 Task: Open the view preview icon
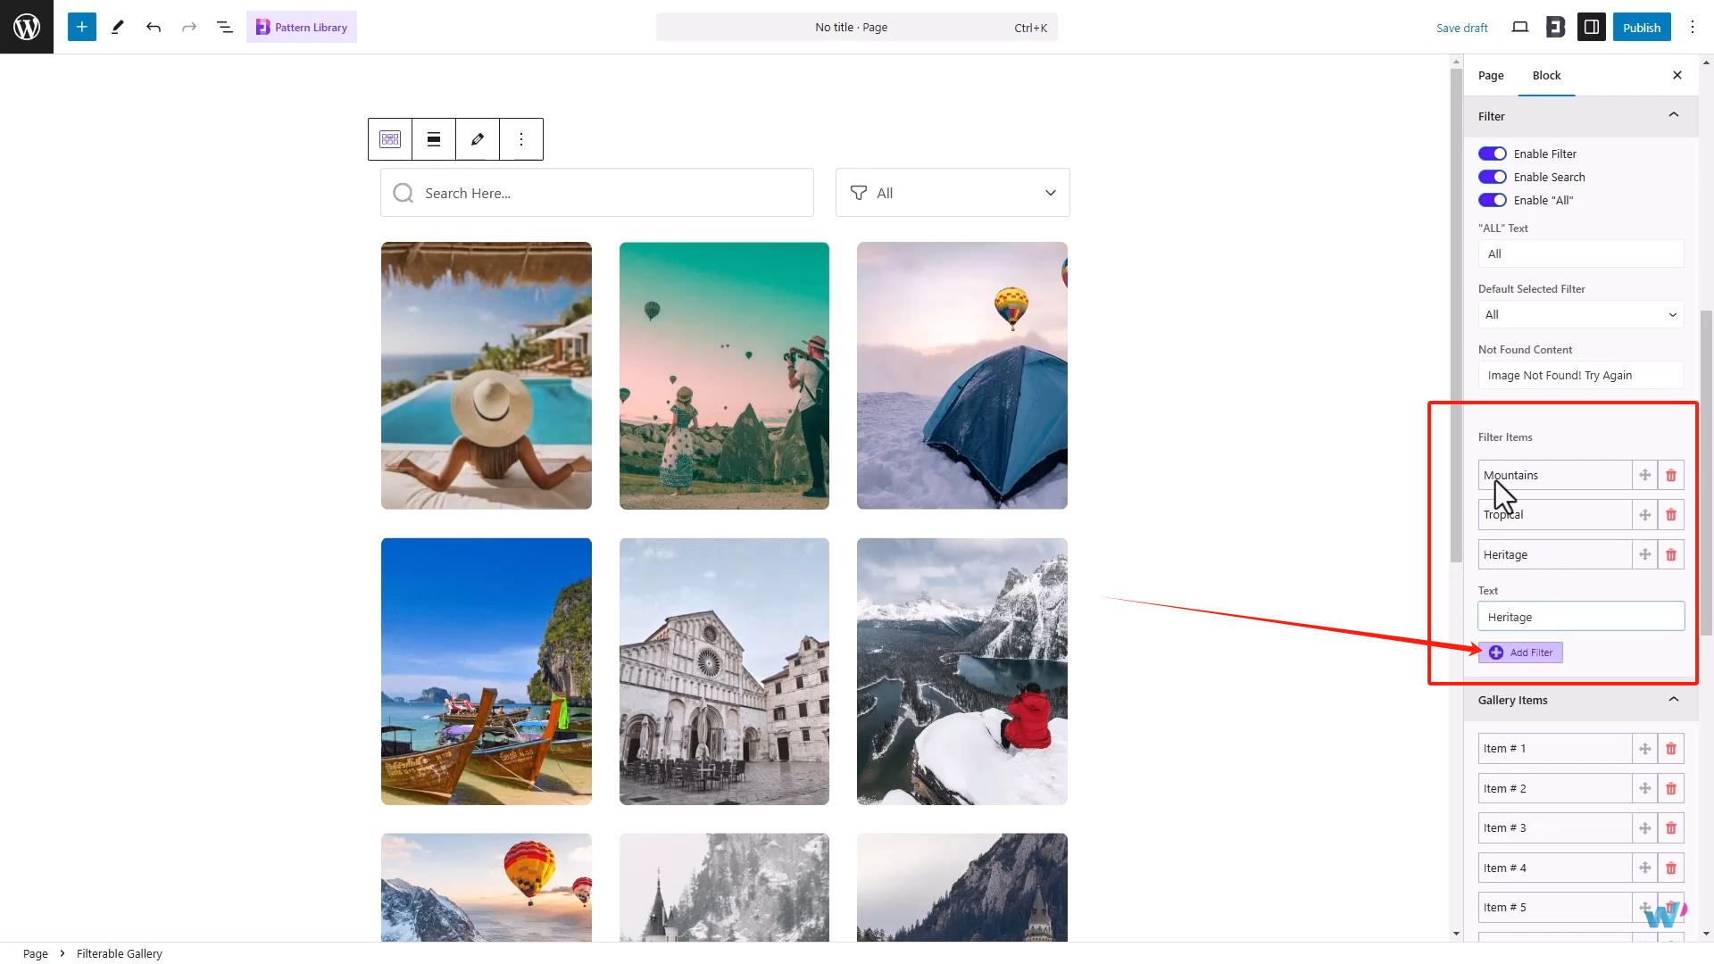(1519, 27)
